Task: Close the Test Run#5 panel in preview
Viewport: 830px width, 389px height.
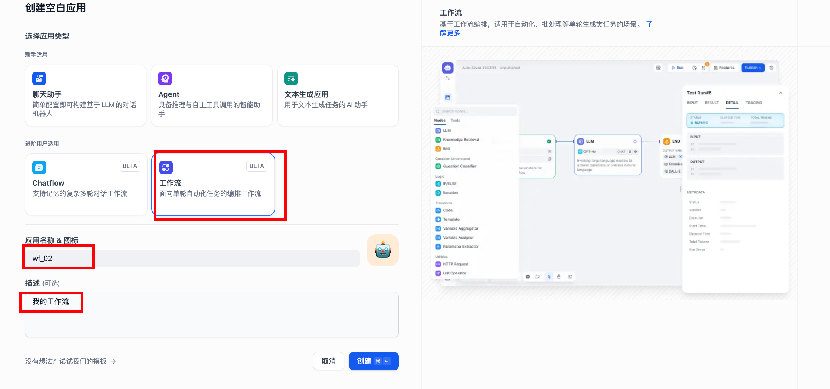Action: [781, 93]
